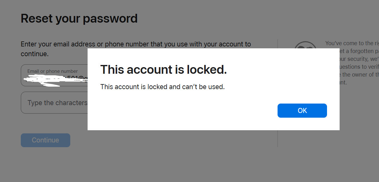Image resolution: width=379 pixels, height=182 pixels.
Task: Click the Reset your password heading
Action: pos(79,19)
